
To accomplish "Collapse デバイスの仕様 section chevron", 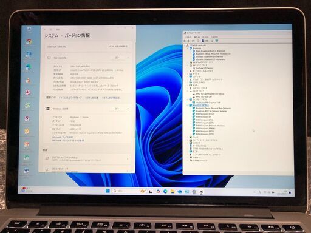I will pyautogui.click(x=128, y=58).
